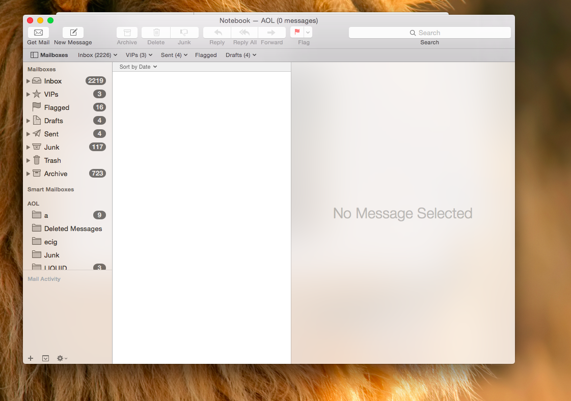Click the Archive toolbar icon
Screen dimensions: 571x401
127,33
